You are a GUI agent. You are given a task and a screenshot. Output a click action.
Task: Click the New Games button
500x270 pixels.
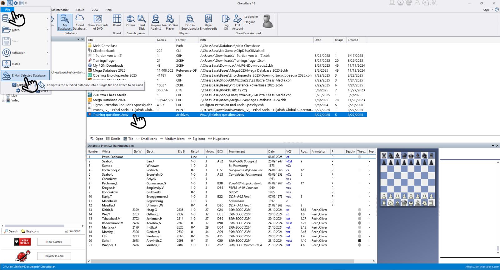click(x=54, y=242)
